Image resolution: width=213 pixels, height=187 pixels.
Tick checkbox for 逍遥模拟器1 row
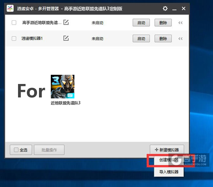coord(14,38)
